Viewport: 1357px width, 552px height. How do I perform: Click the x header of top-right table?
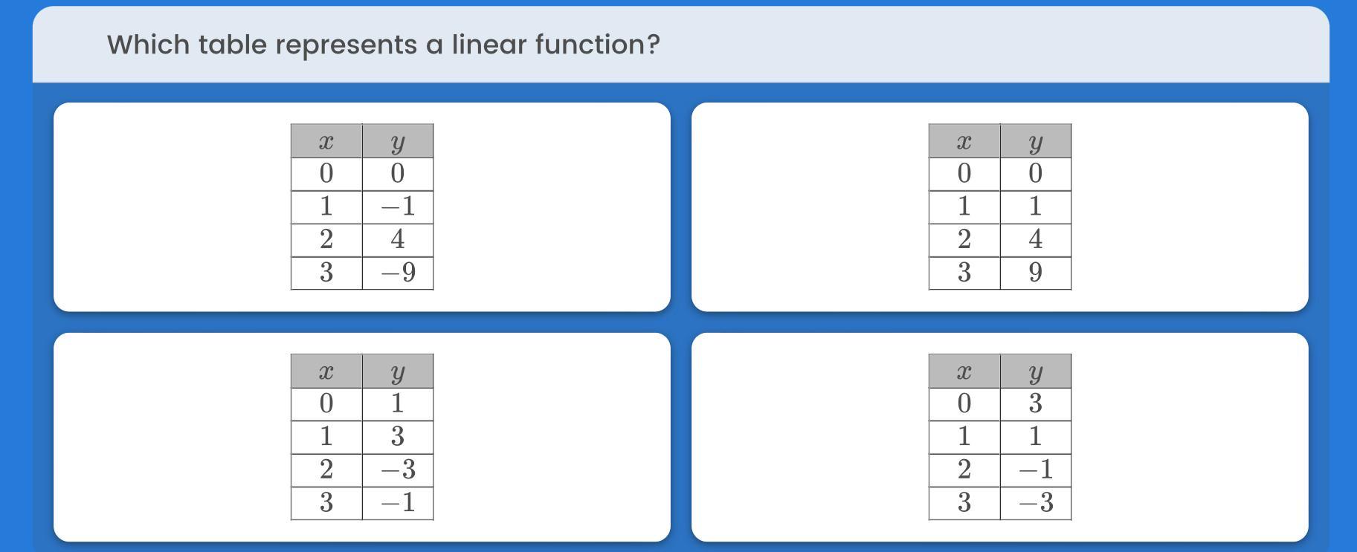pos(964,141)
